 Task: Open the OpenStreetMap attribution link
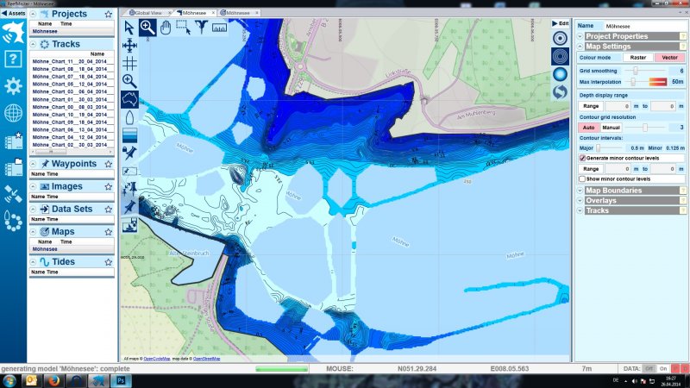pos(205,358)
